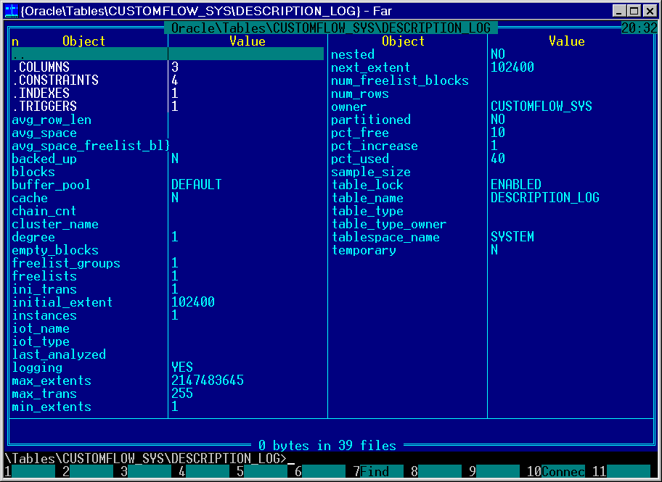Click the '0 bytes in 39 files' status text
Viewport: 662px width, 482px height.
(x=327, y=445)
